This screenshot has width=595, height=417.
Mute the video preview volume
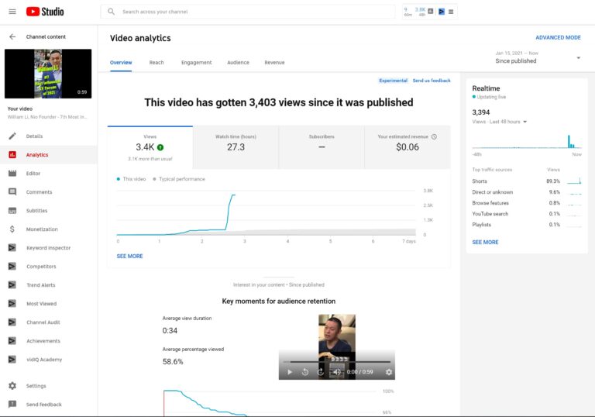click(336, 372)
